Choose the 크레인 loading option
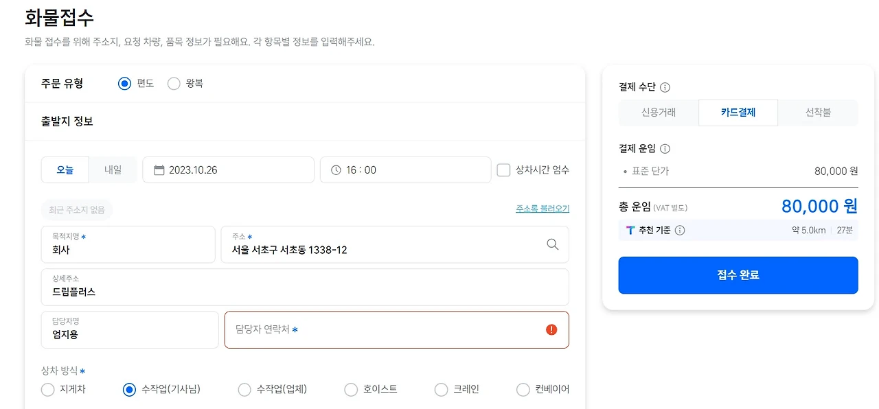This screenshot has width=879, height=409. (x=442, y=390)
